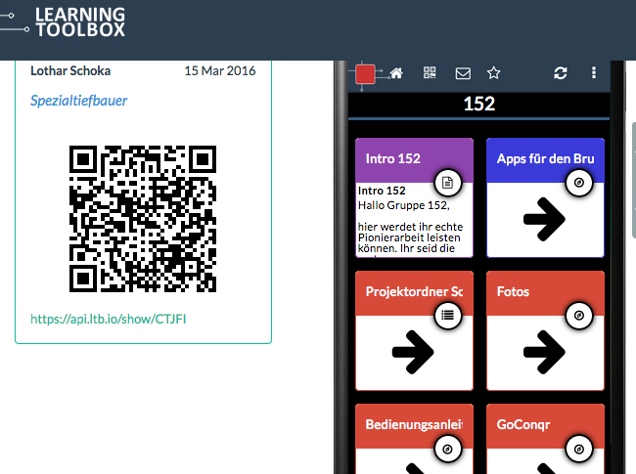
Task: Click the compass badge on Fotos tile
Action: pyautogui.click(x=579, y=316)
